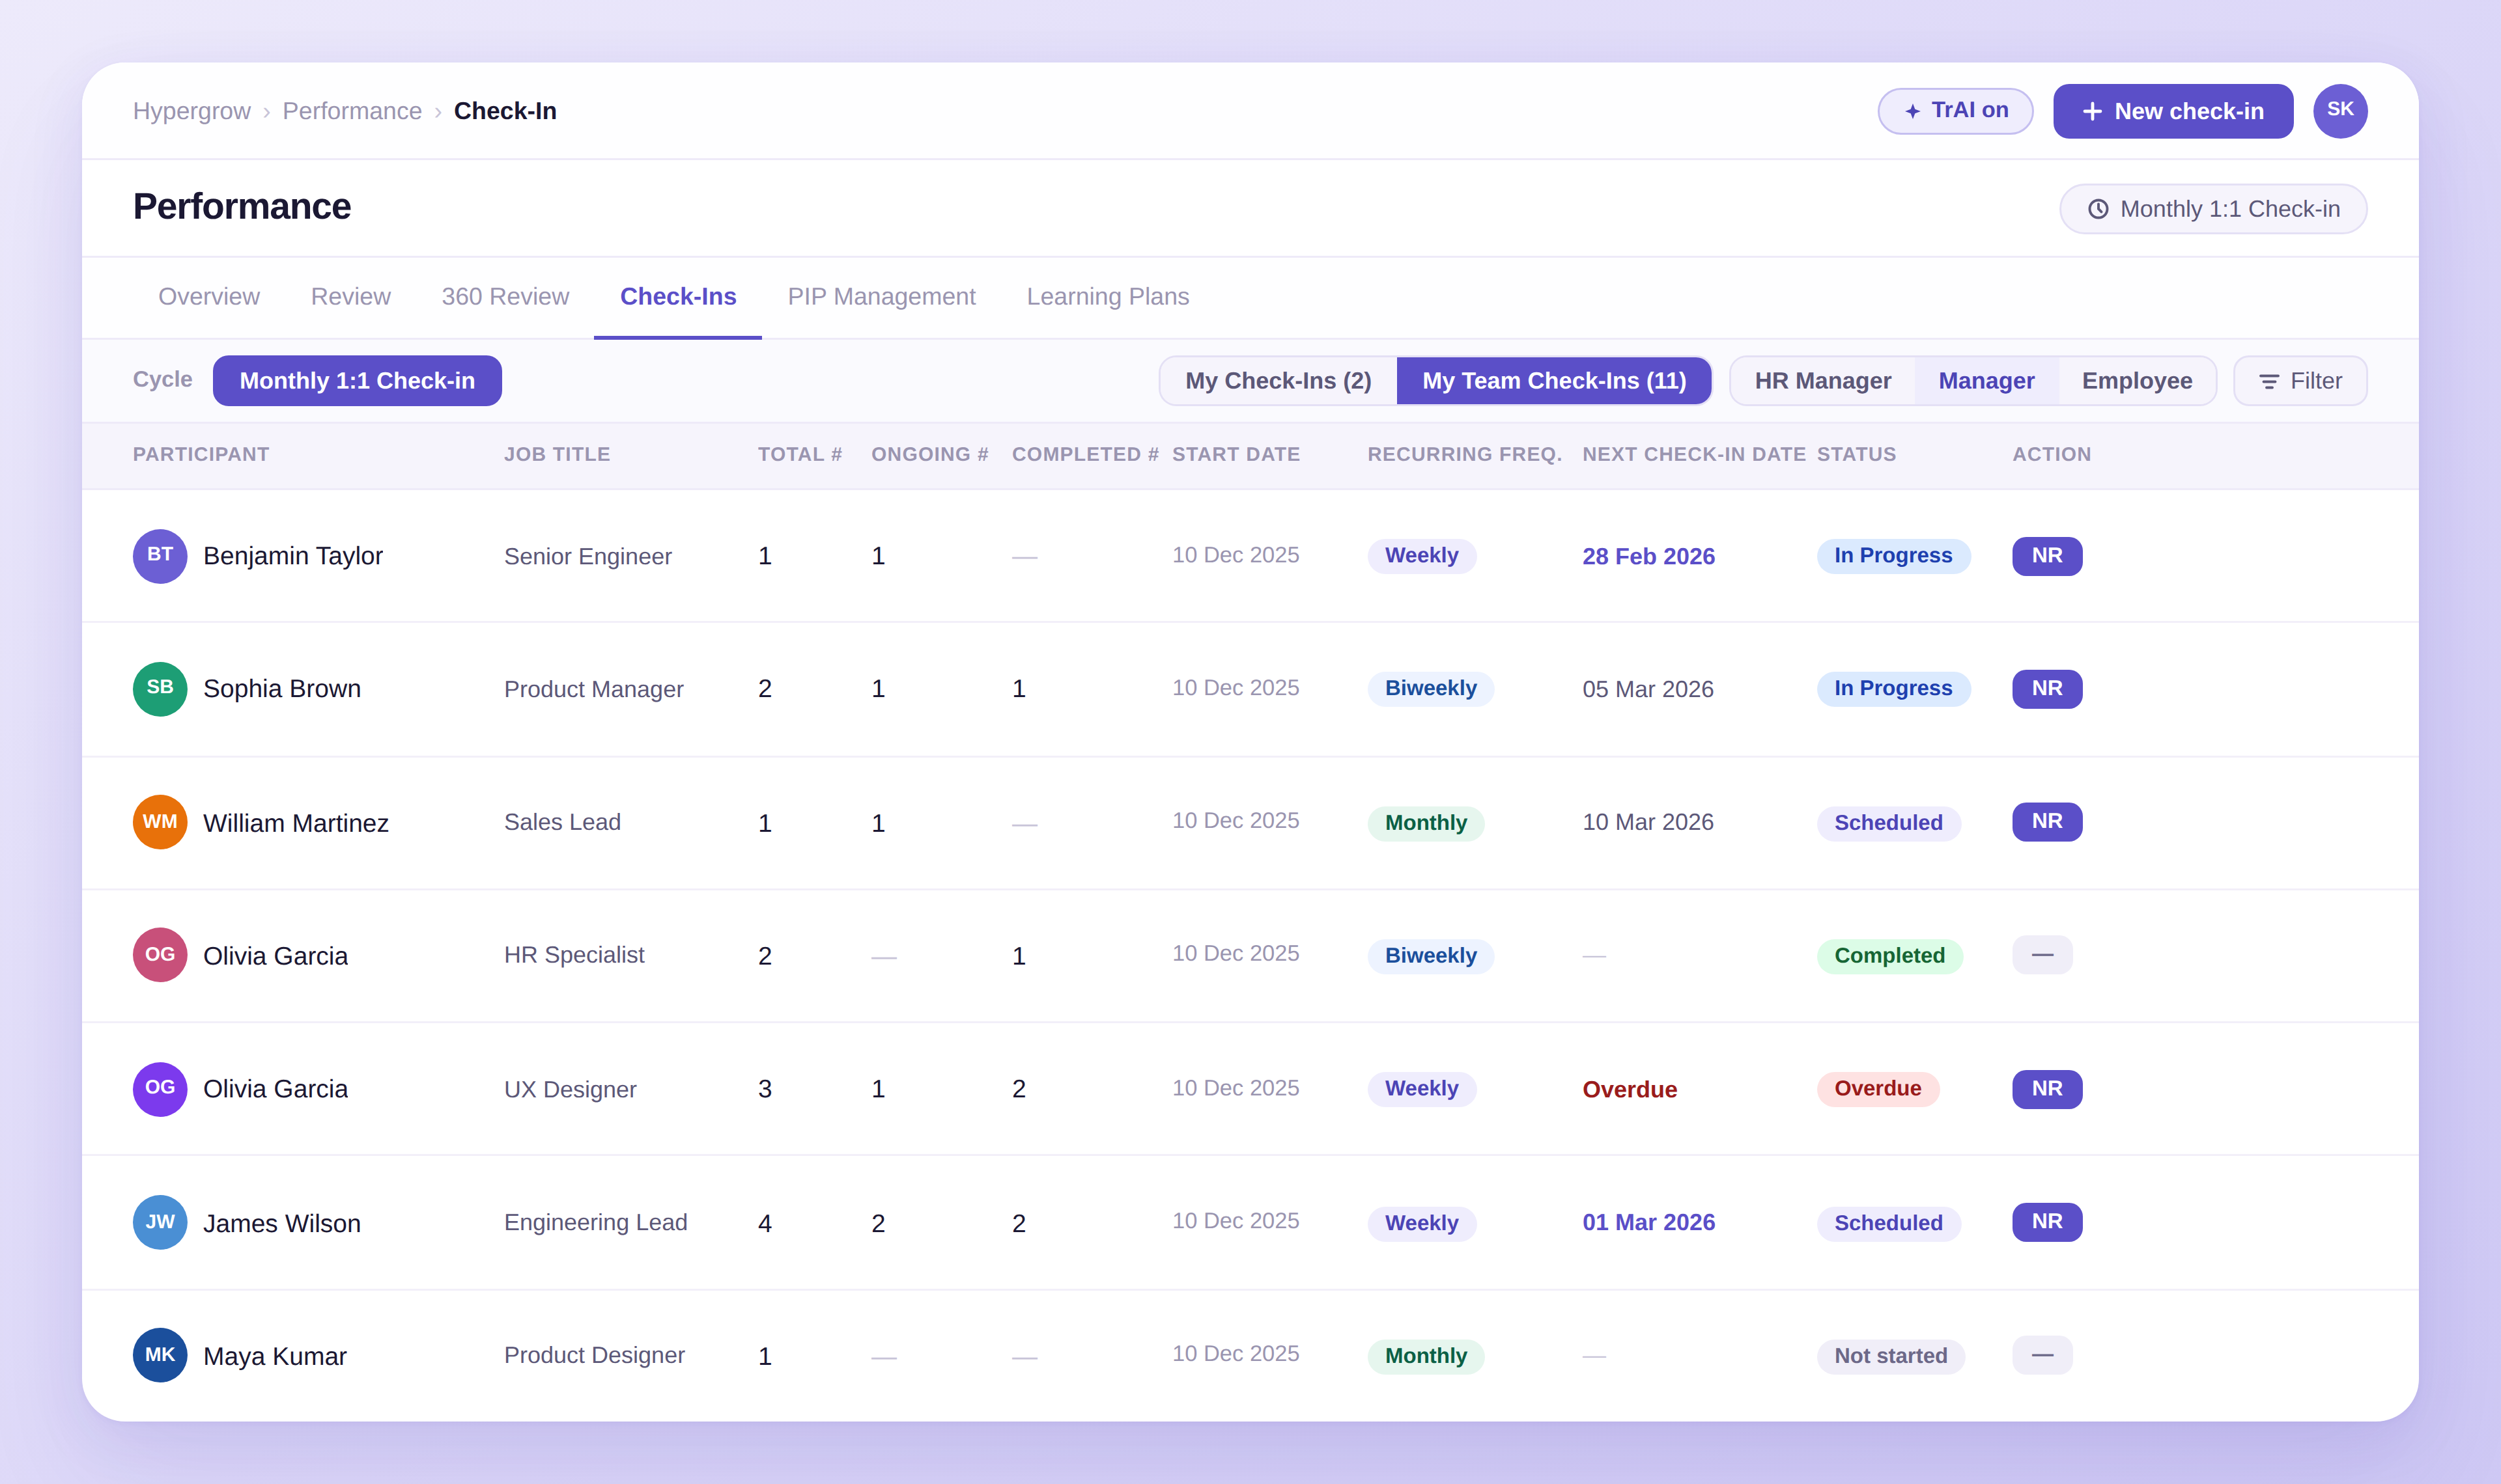Click William Martinez's WM avatar
Screen dimensions: 2501x1484
[x=160, y=822]
